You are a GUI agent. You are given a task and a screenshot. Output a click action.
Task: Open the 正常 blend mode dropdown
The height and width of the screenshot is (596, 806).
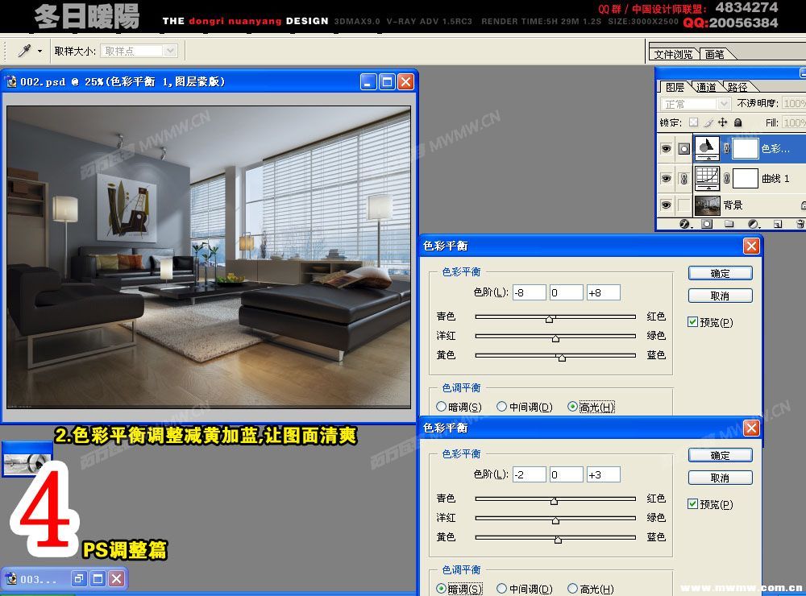695,105
